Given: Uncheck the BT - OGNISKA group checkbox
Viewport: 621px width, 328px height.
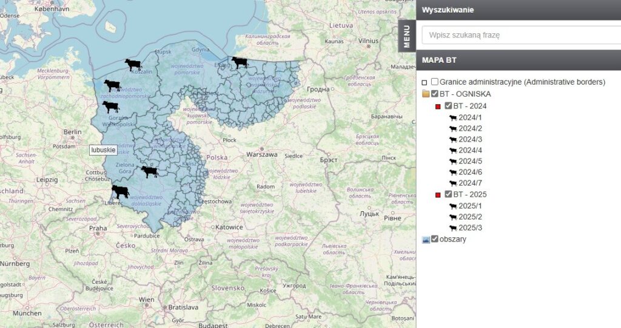Looking at the screenshot, I should tap(434, 94).
